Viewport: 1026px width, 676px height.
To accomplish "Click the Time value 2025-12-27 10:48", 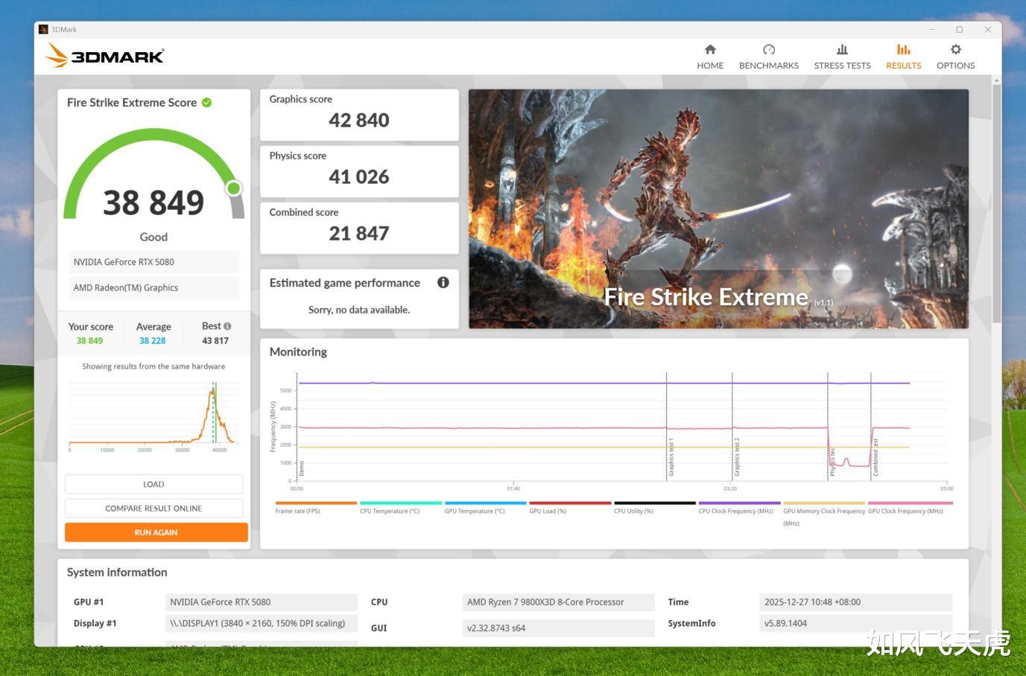I will (855, 602).
